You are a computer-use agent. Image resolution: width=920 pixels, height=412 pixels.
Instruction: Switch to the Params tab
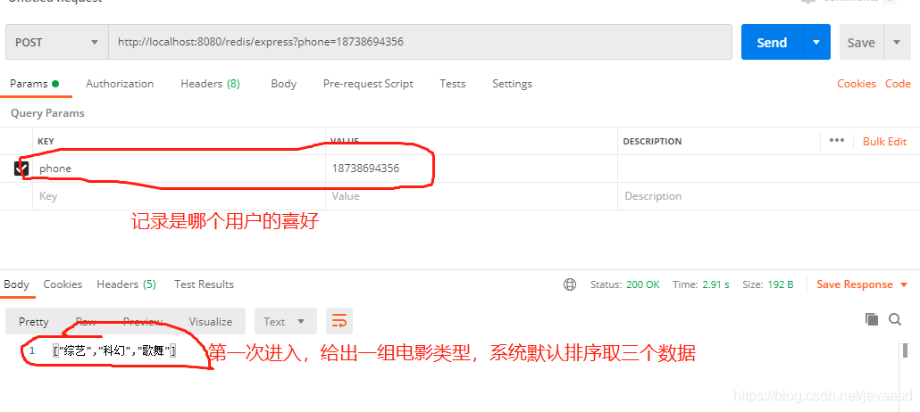(x=35, y=84)
